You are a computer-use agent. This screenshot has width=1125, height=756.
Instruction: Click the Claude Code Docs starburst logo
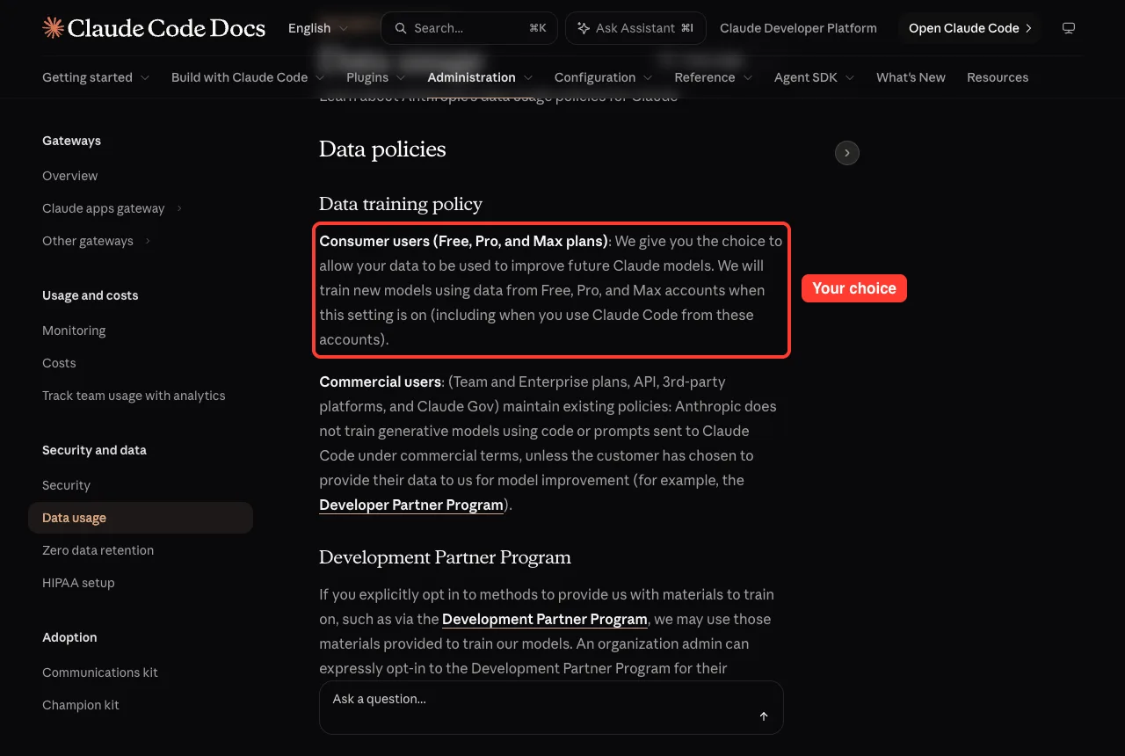coord(53,28)
